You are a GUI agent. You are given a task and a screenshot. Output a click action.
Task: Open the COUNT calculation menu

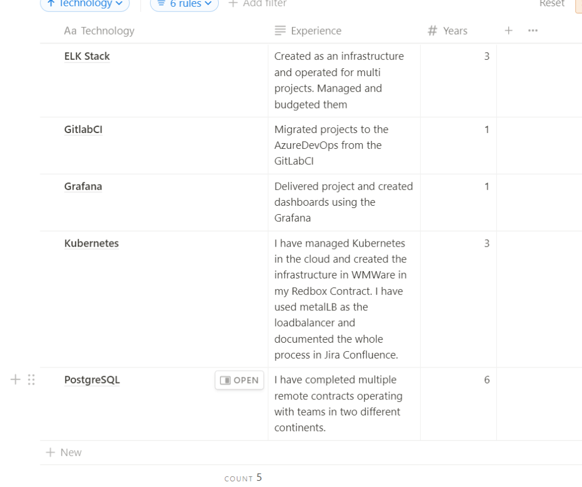[x=243, y=478]
